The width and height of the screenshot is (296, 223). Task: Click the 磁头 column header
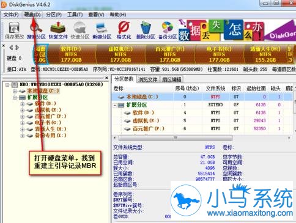click(x=276, y=89)
